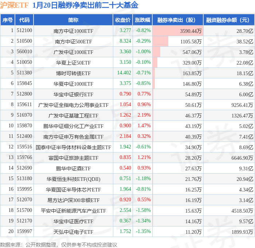
Task: Click change value -1.58%
Action: [x=143, y=210]
